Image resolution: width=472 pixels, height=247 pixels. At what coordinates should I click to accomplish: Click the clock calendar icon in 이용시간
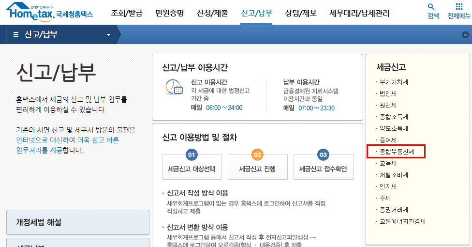pos(174,87)
